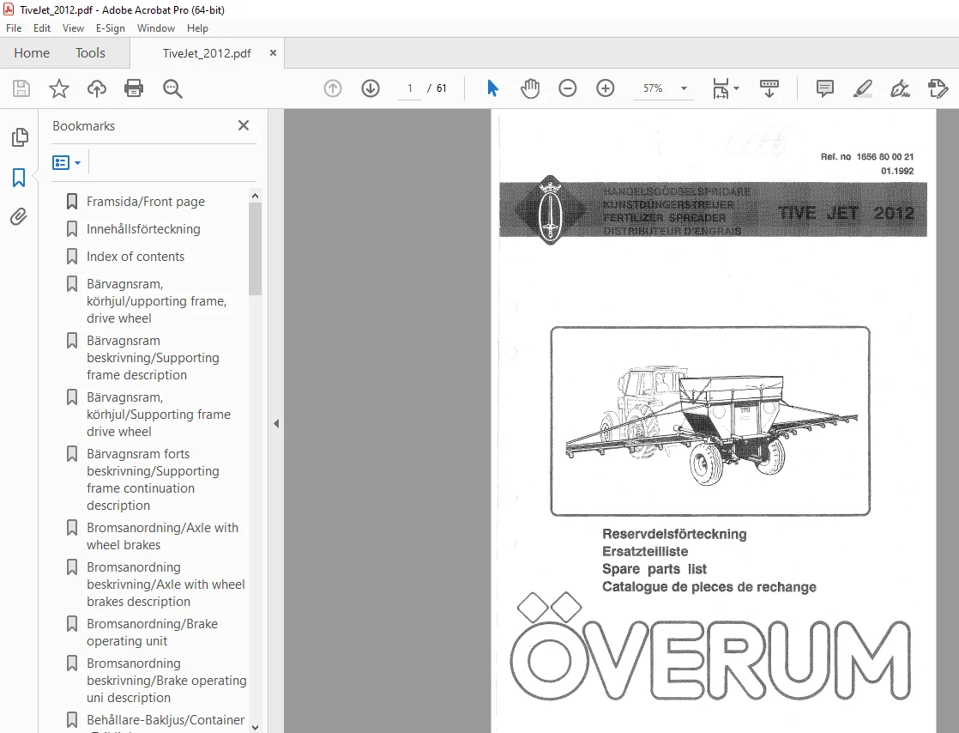Activate the selection arrow tool
Viewport: 959px width, 733px height.
[492, 88]
